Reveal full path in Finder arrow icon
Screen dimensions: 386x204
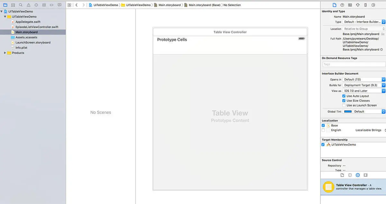[381, 50]
